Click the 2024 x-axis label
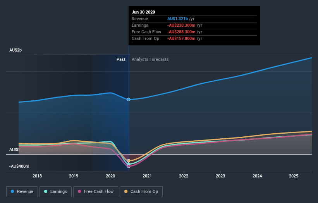Screen dimensions: 318x203 coord(257,176)
